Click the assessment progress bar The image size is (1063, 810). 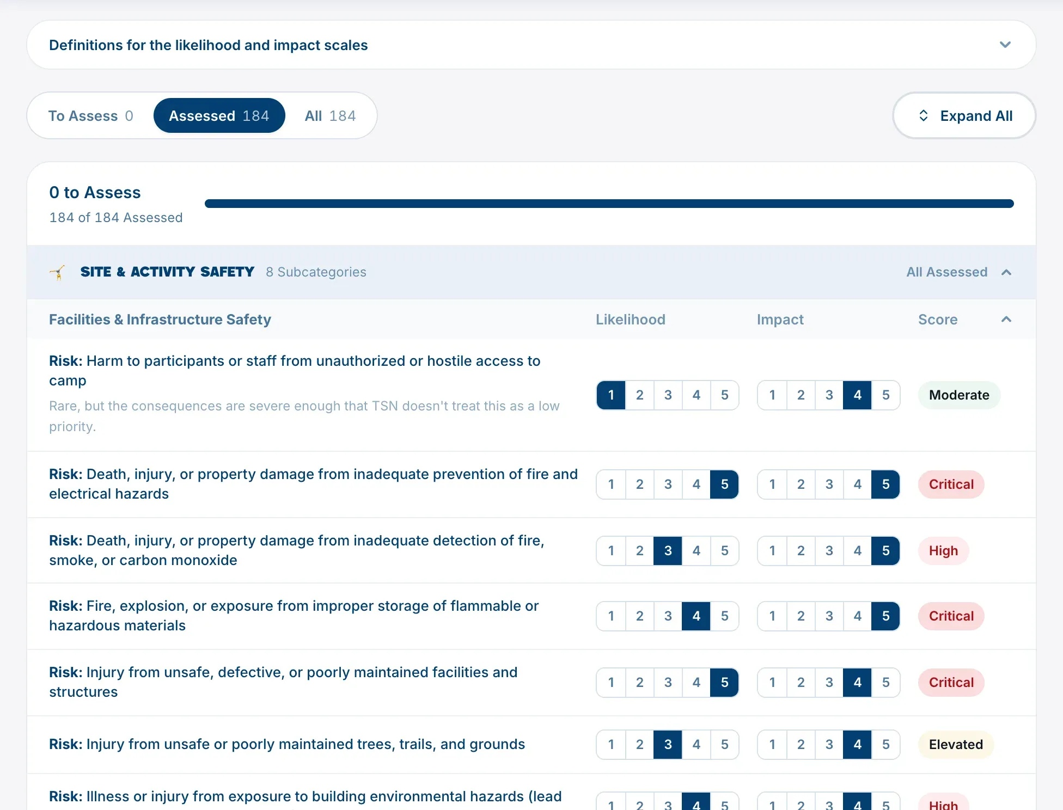pos(609,204)
